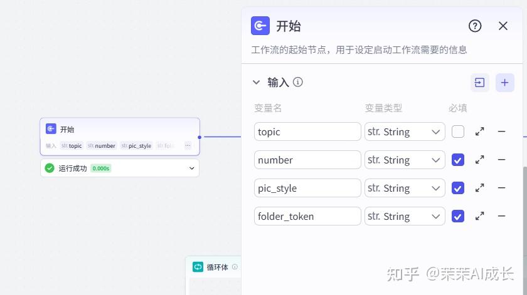This screenshot has width=527, height=295.
Task: Add a new input variable
Action: (504, 83)
